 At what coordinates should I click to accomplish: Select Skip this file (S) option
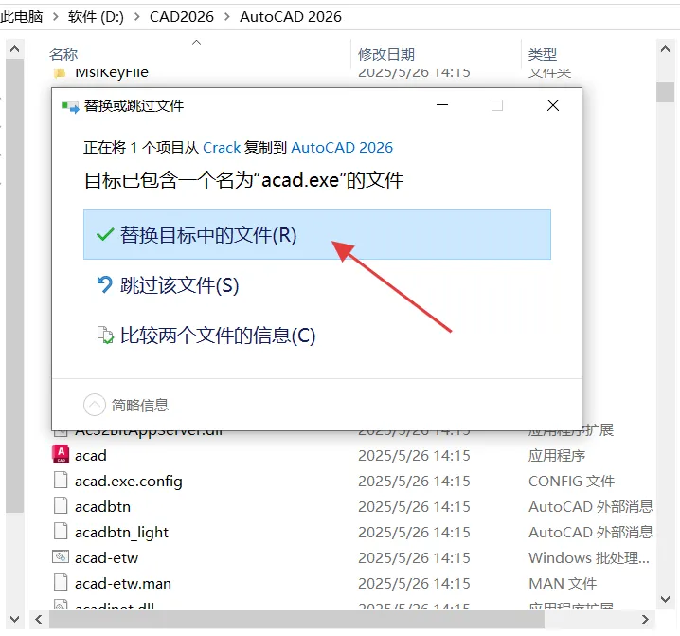(x=179, y=285)
